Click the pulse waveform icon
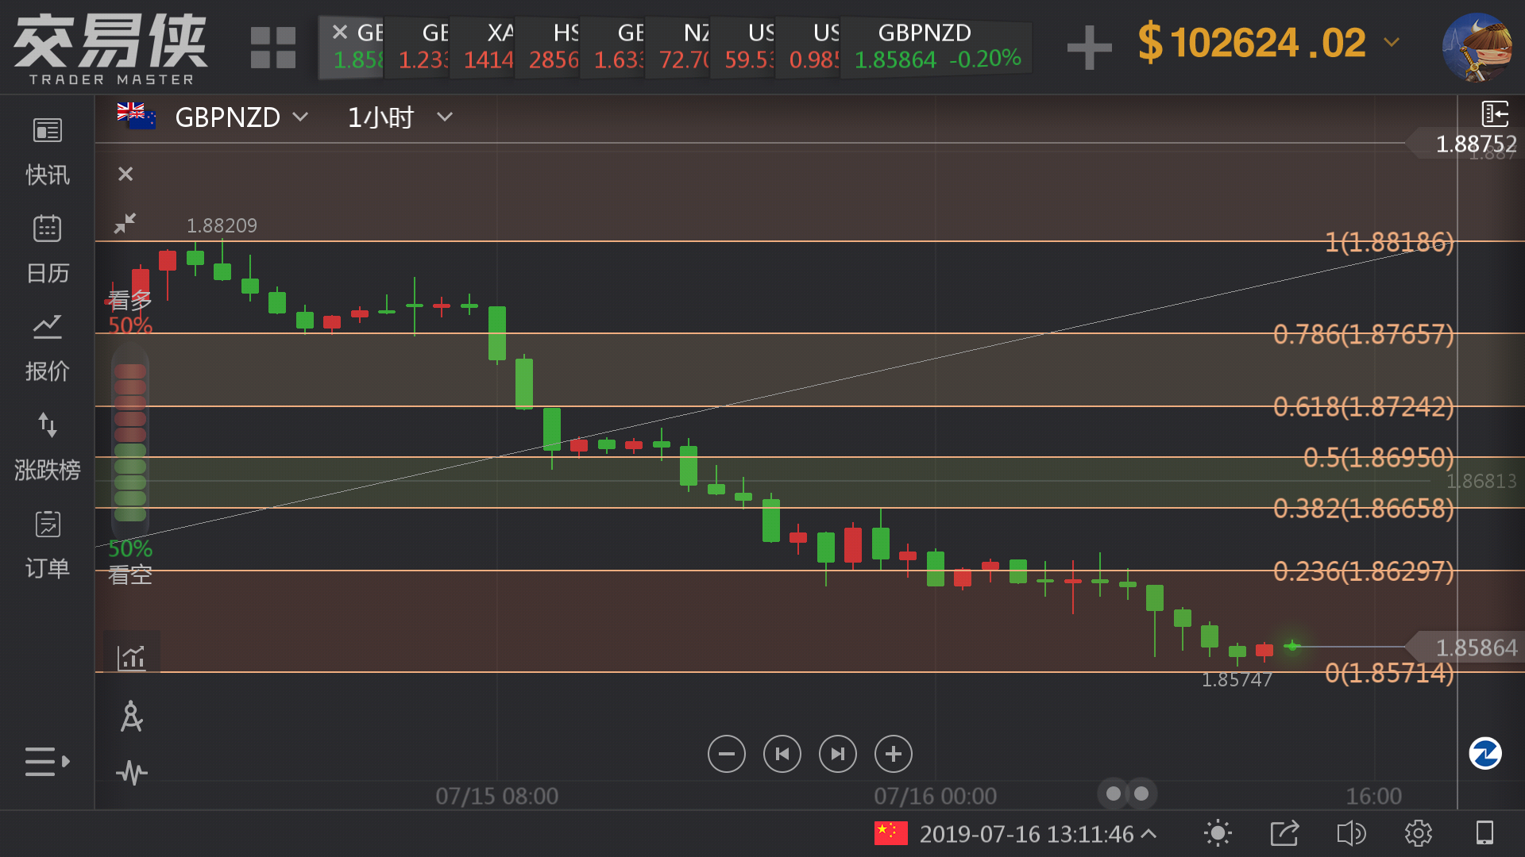The height and width of the screenshot is (857, 1525). [132, 772]
